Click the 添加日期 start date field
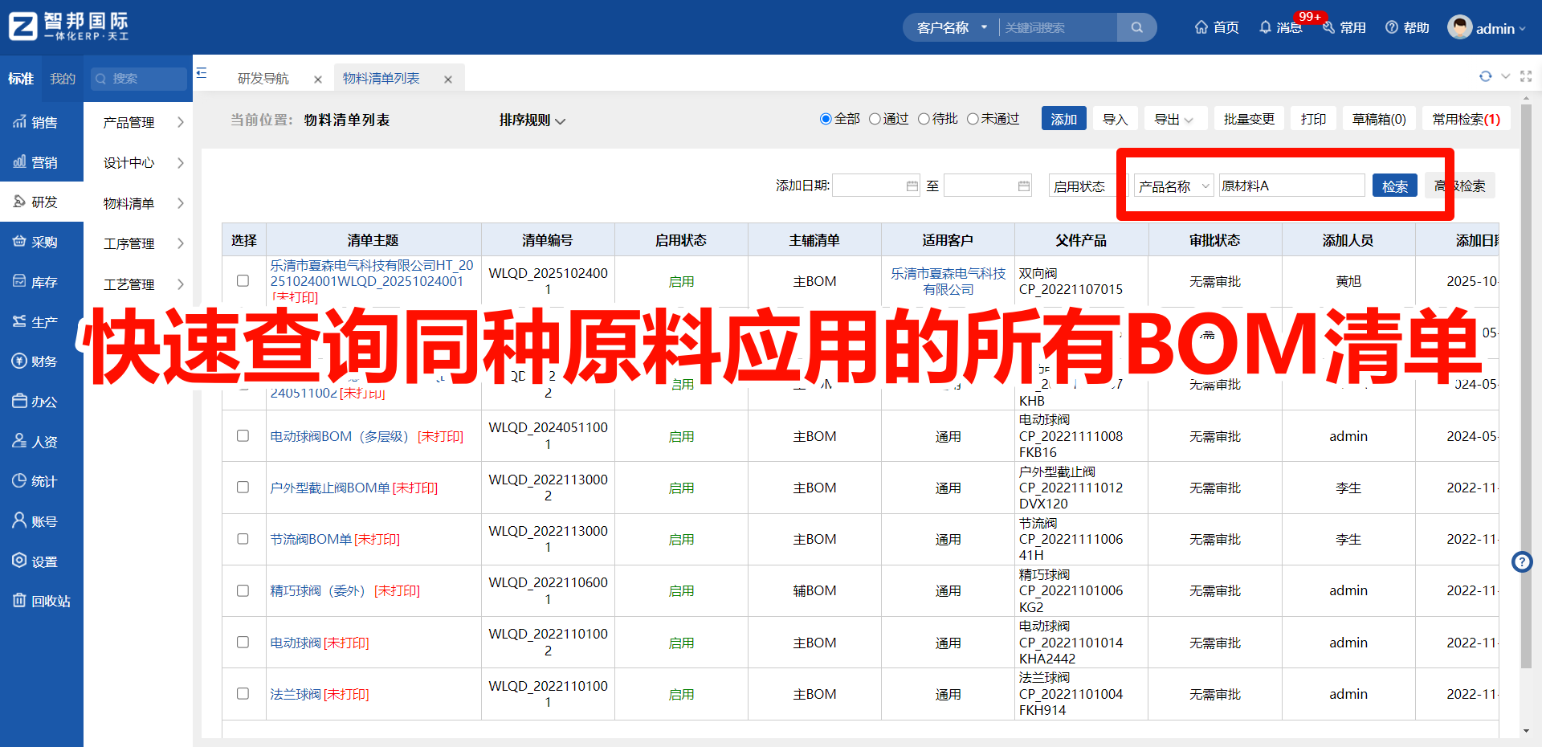Image resolution: width=1542 pixels, height=747 pixels. pyautogui.click(x=875, y=185)
